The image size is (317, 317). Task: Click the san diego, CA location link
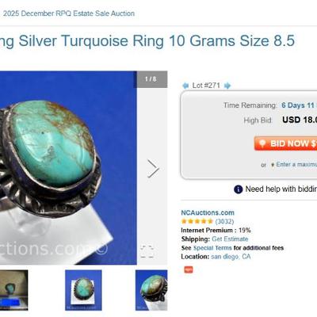[231, 257]
